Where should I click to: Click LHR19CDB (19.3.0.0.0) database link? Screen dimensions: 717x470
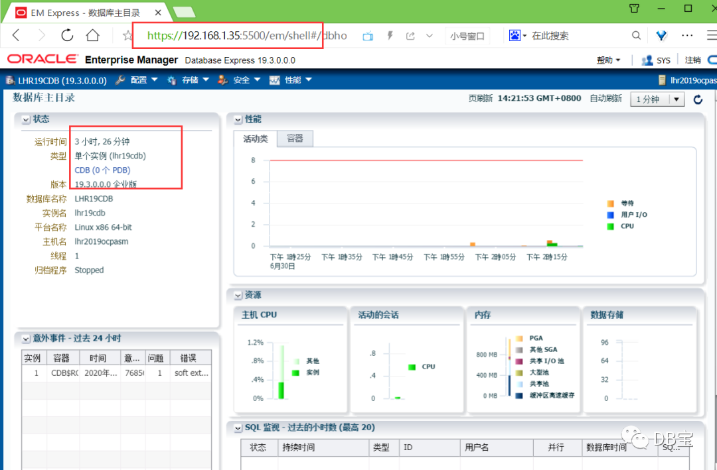[62, 80]
